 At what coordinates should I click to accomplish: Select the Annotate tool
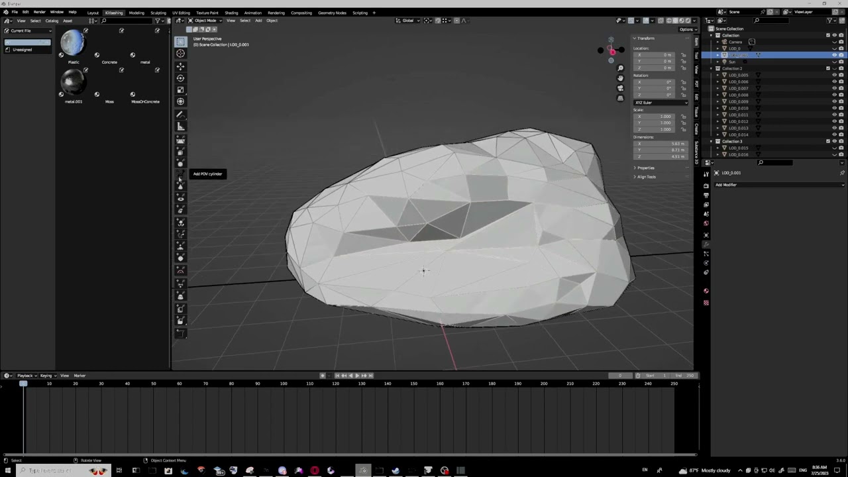[x=180, y=115]
